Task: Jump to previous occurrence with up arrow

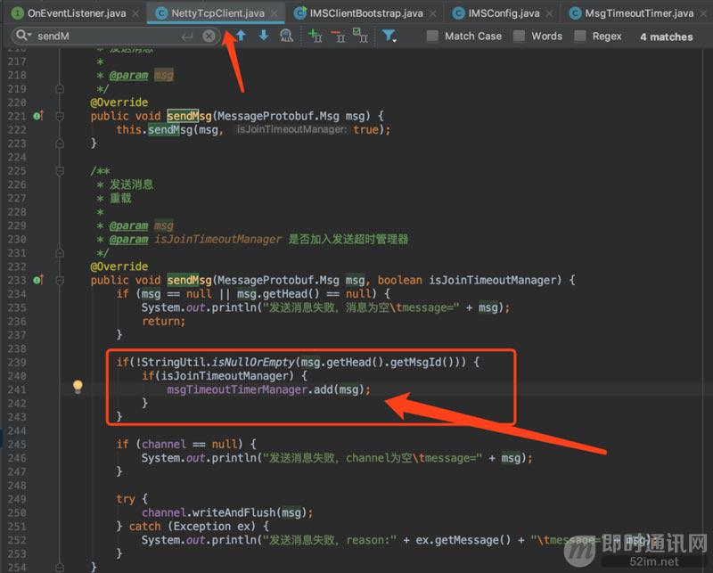Action: [x=241, y=36]
